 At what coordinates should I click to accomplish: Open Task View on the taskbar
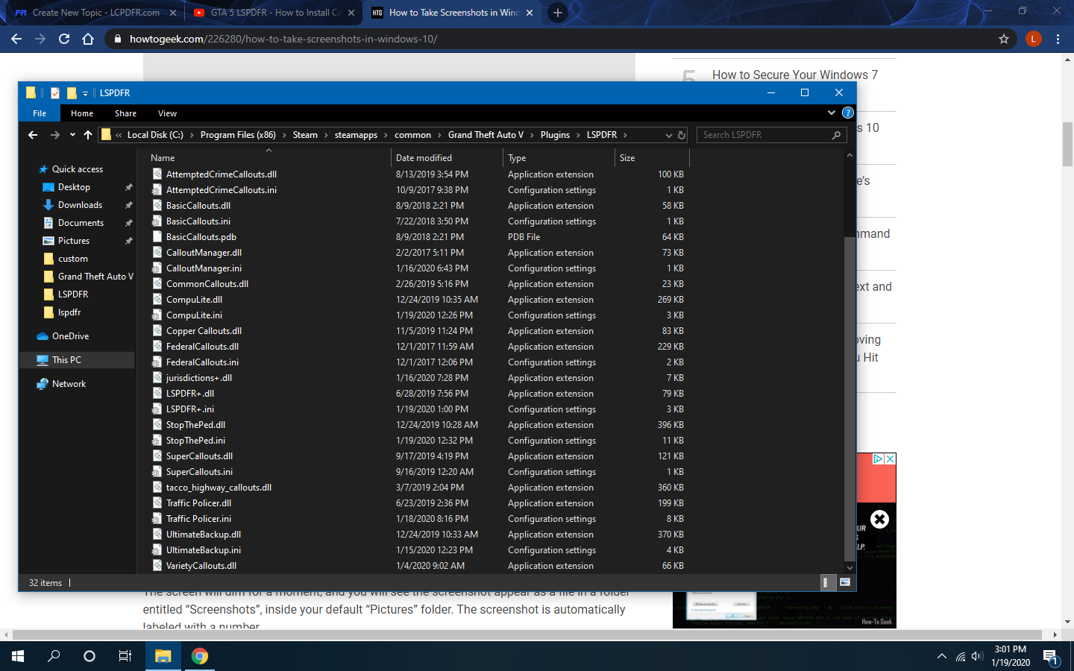click(x=125, y=656)
